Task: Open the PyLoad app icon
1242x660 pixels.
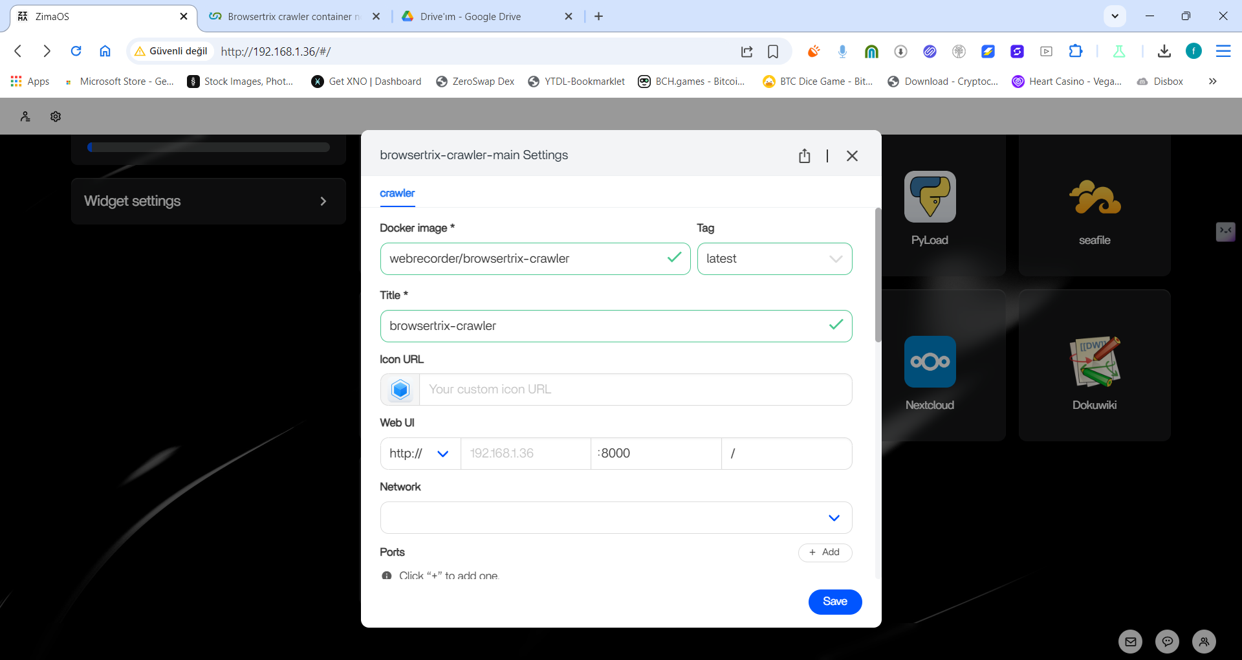Action: pos(930,197)
